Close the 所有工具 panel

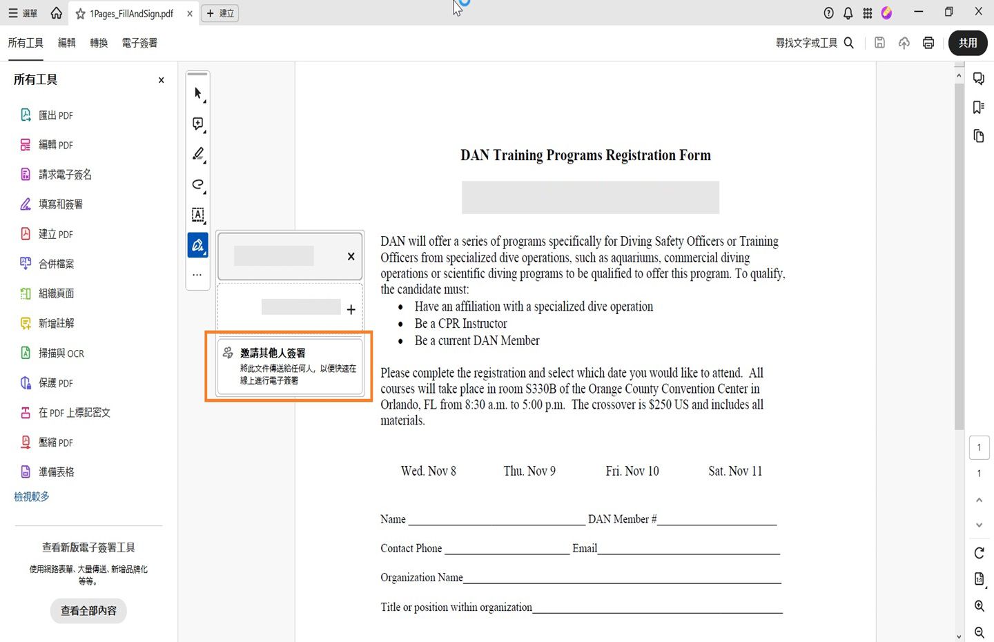click(162, 80)
